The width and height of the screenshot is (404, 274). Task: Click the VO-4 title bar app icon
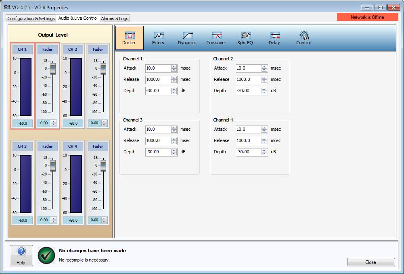tap(7, 7)
